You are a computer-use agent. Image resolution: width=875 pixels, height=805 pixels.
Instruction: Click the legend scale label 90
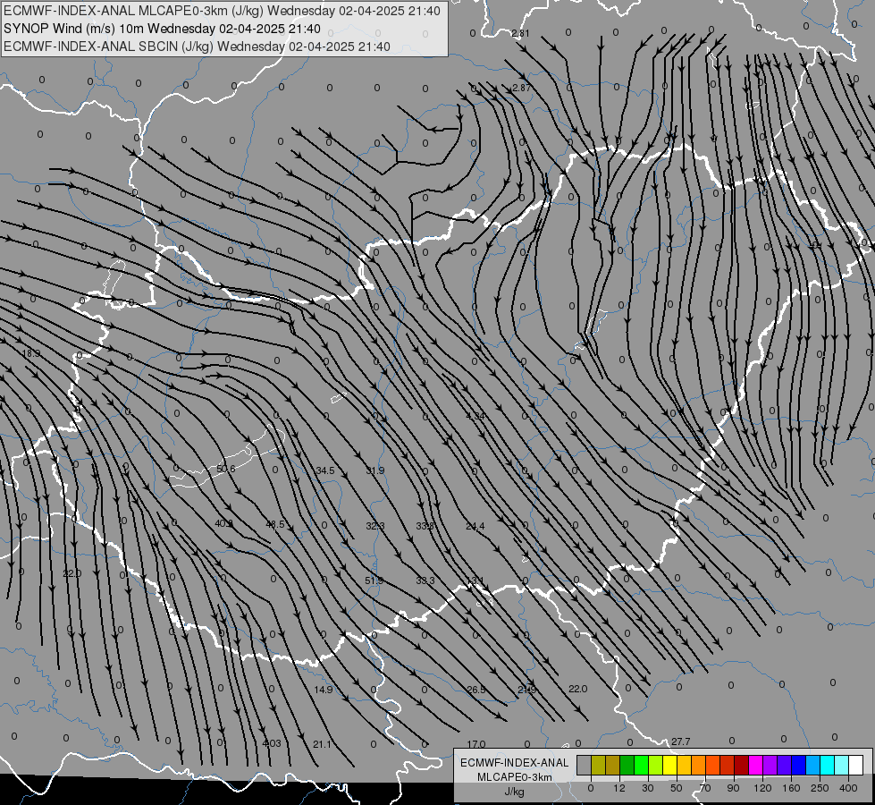coord(733,788)
